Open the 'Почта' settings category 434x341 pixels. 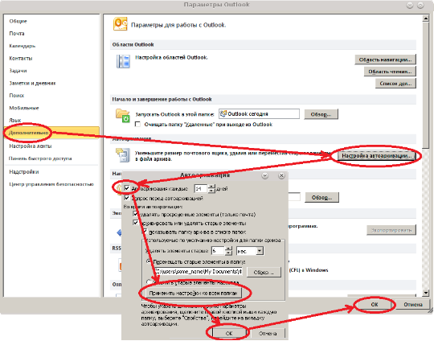point(17,34)
